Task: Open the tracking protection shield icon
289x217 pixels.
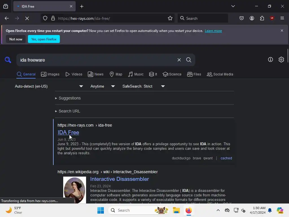Action: (45, 18)
